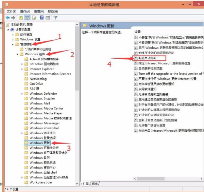Expand the Windows 远程管理(WinRM) node

point(22,177)
